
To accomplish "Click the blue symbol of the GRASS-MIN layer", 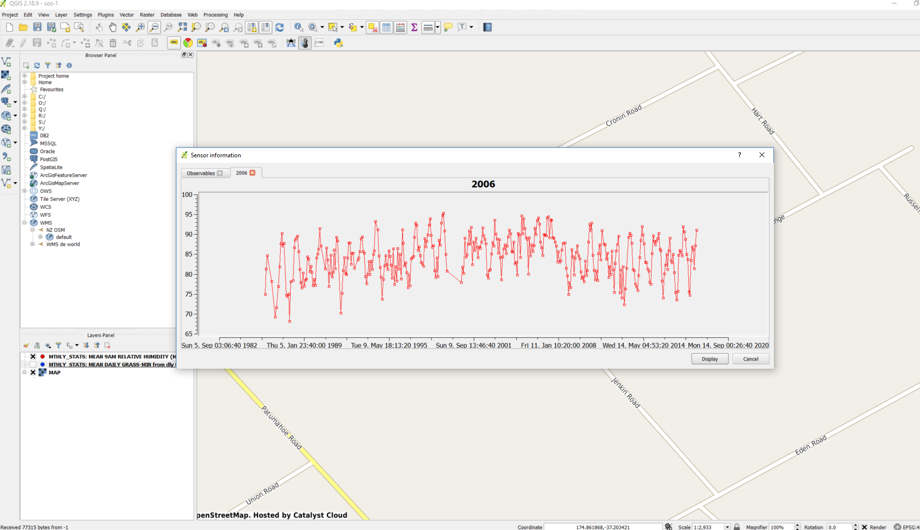I will pos(43,365).
